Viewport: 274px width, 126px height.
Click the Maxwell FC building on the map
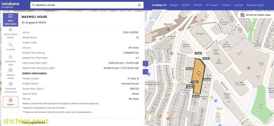click(x=201, y=34)
